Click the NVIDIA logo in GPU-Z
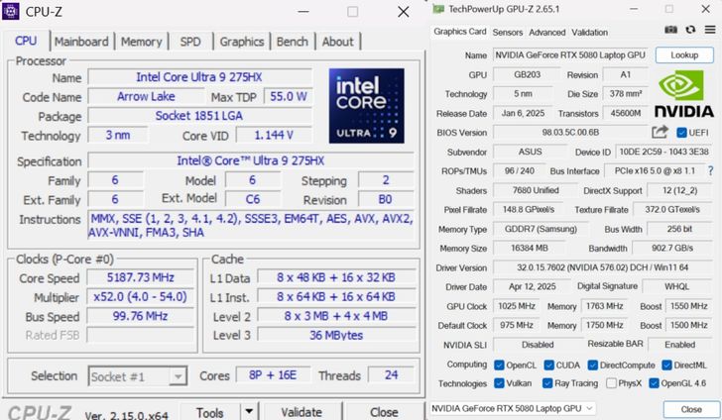722x420 pixels. 683,94
